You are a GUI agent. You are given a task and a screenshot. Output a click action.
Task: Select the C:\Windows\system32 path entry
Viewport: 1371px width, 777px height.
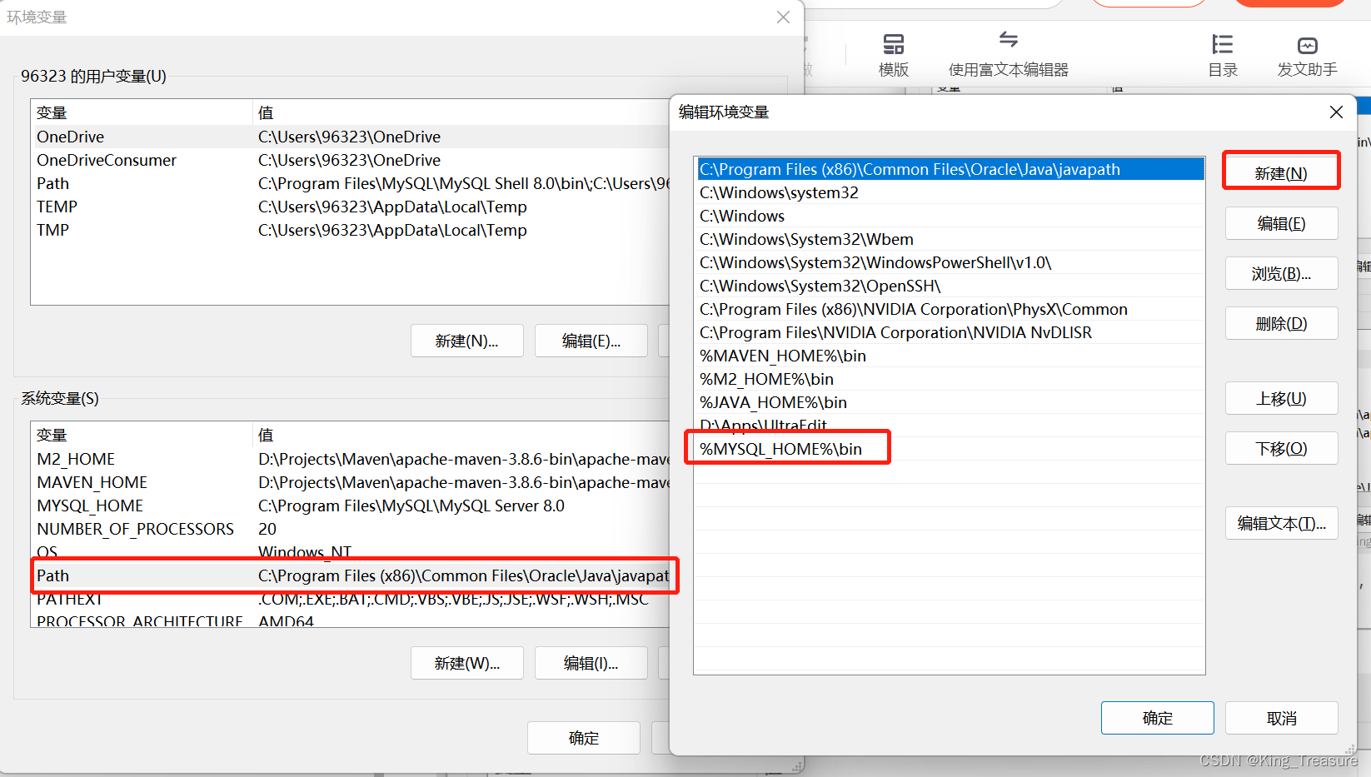tap(950, 192)
